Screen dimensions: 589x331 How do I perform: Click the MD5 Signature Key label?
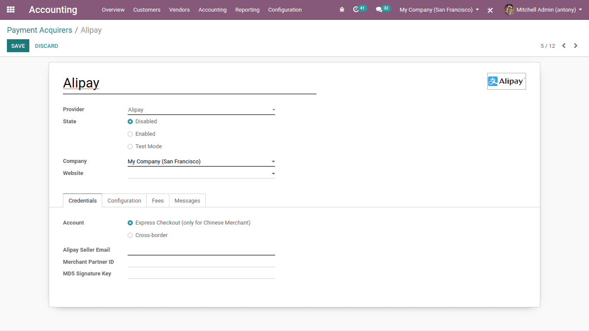tap(87, 274)
